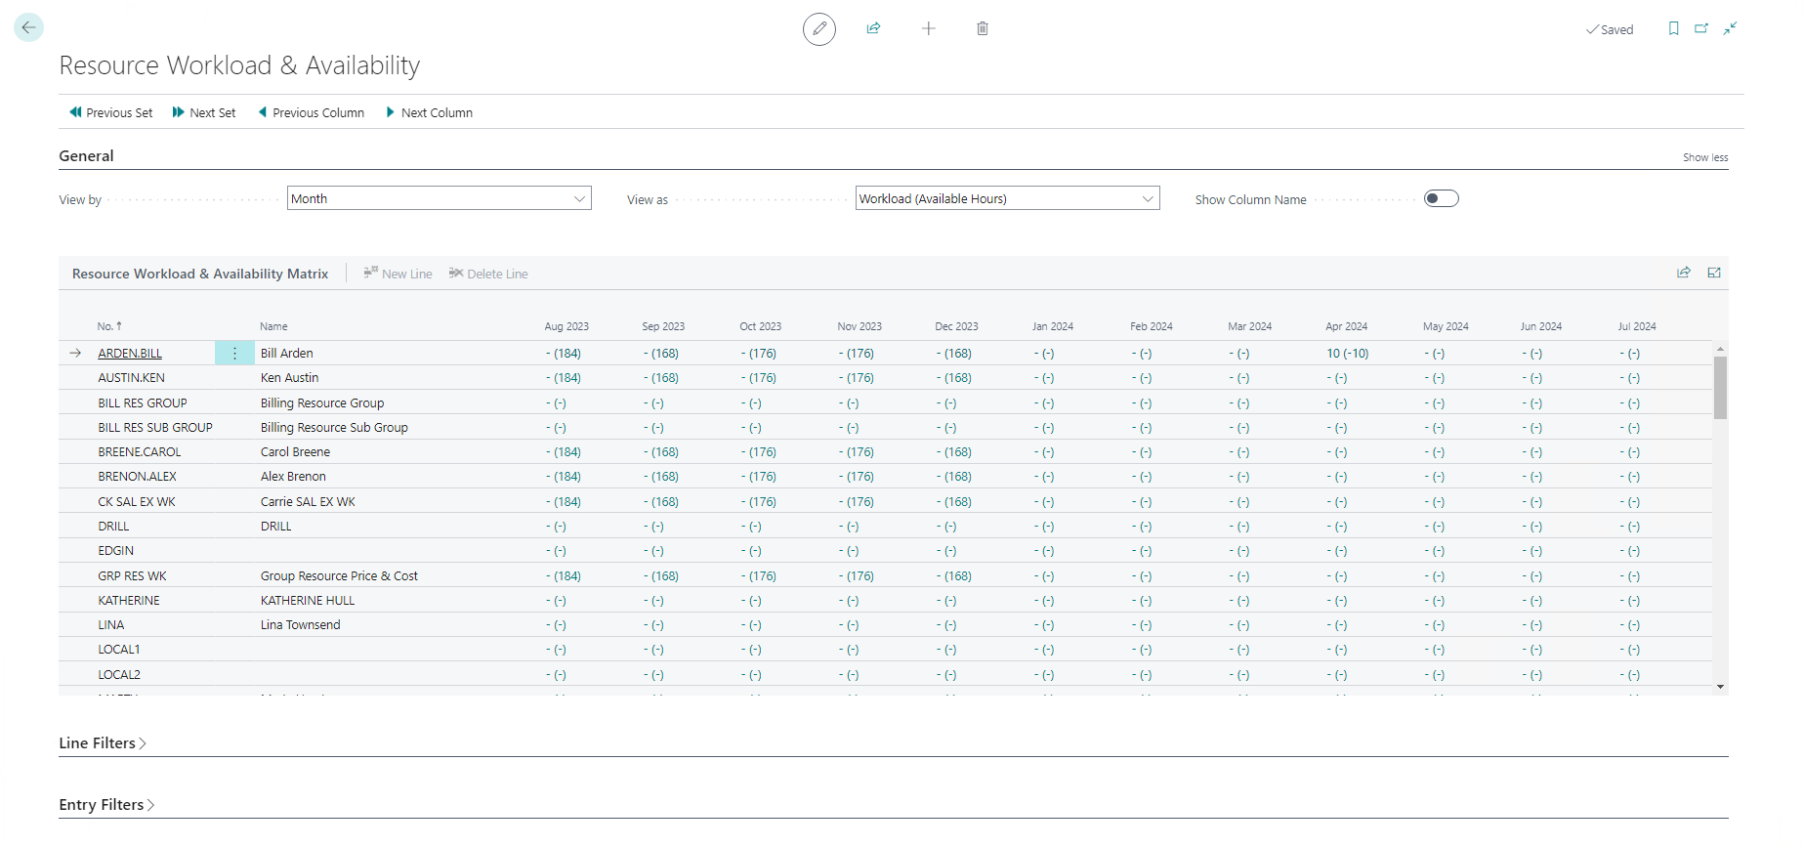Delete using the trash bin icon
The width and height of the screenshot is (1803, 847).
(x=983, y=28)
